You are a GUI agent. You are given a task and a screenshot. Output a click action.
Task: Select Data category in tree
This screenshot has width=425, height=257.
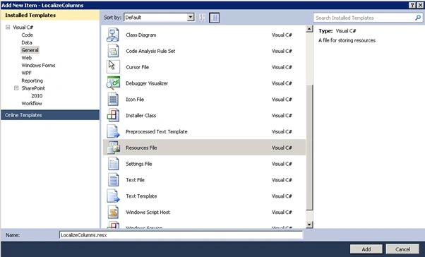(27, 42)
